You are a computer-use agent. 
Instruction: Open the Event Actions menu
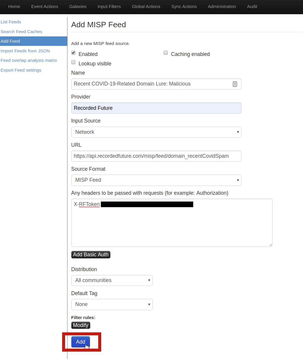(45, 7)
